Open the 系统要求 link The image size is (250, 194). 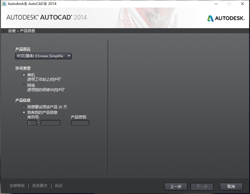40,186
